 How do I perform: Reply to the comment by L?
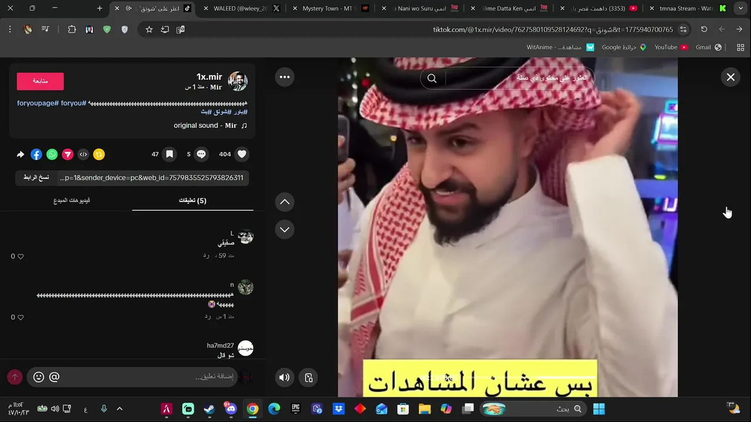pyautogui.click(x=207, y=256)
